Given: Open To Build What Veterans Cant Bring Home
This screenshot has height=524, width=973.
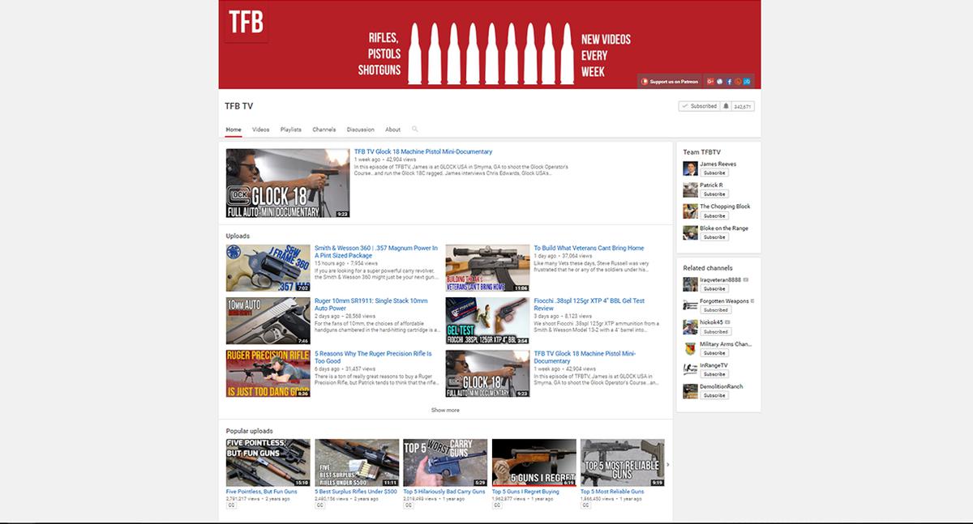Looking at the screenshot, I should (x=589, y=248).
